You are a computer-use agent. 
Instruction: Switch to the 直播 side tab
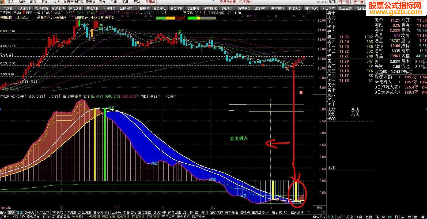[x=369, y=217]
